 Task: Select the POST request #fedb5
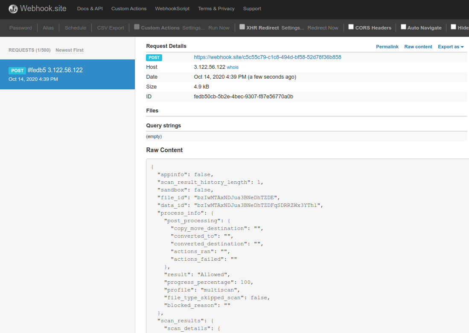[x=67, y=74]
